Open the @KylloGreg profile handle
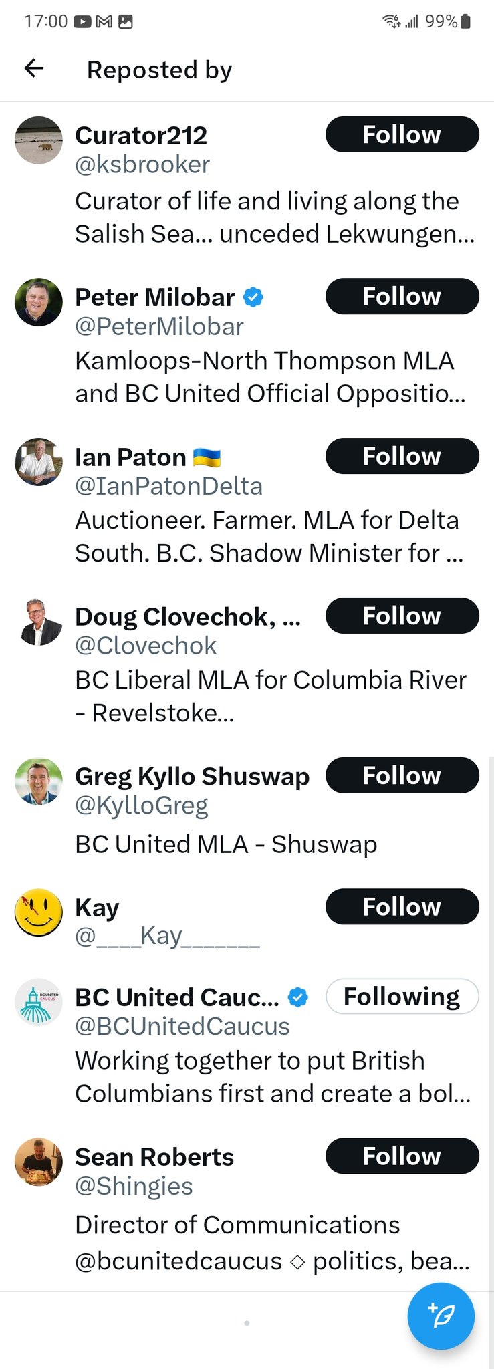This screenshot has width=494, height=1369. click(142, 805)
